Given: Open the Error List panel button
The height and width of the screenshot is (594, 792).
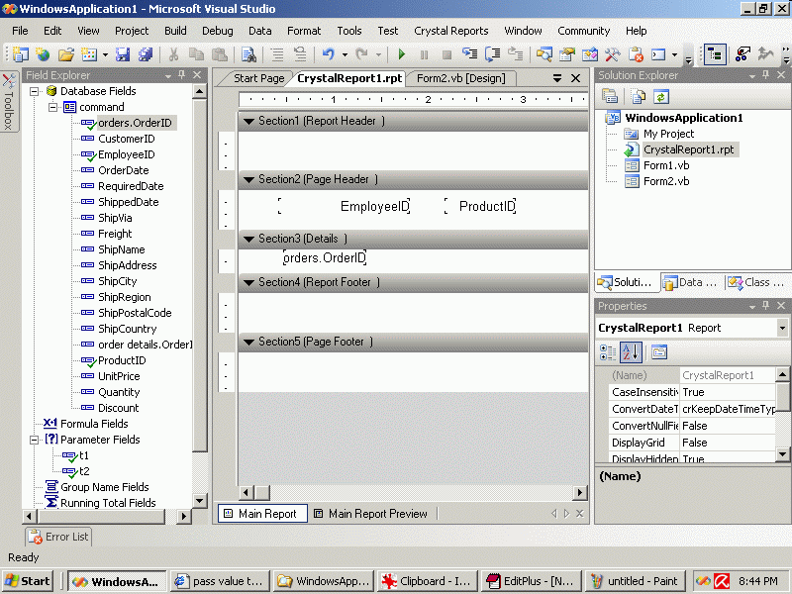Looking at the screenshot, I should pyautogui.click(x=58, y=537).
